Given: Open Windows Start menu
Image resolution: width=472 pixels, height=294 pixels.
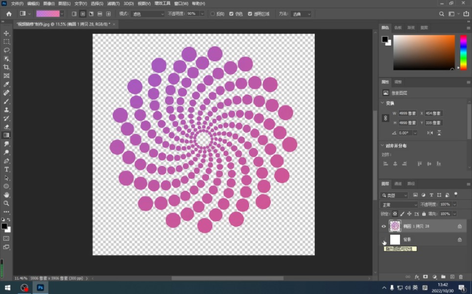Looking at the screenshot, I should 7,288.
